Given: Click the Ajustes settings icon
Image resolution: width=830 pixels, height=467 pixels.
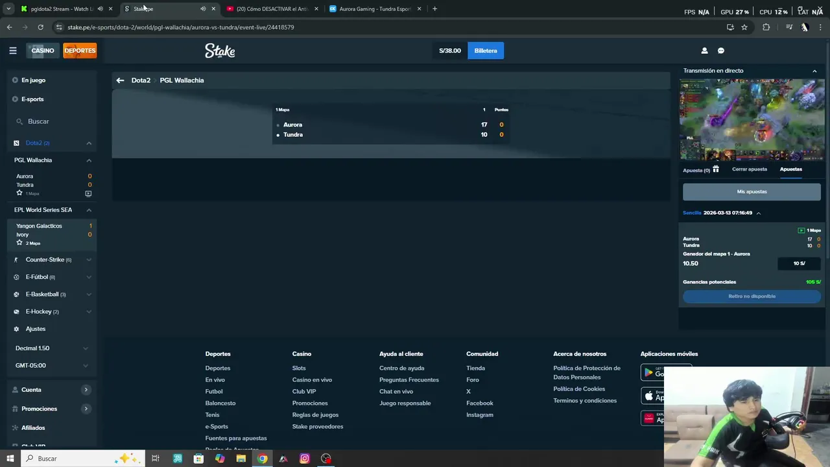Looking at the screenshot, I should (17, 329).
